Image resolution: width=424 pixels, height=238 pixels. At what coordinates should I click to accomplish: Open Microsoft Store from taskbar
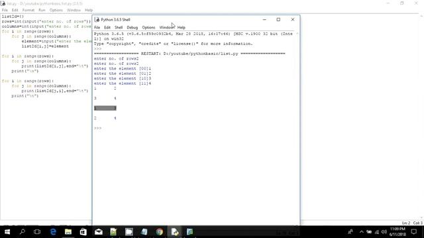pyautogui.click(x=83, y=232)
